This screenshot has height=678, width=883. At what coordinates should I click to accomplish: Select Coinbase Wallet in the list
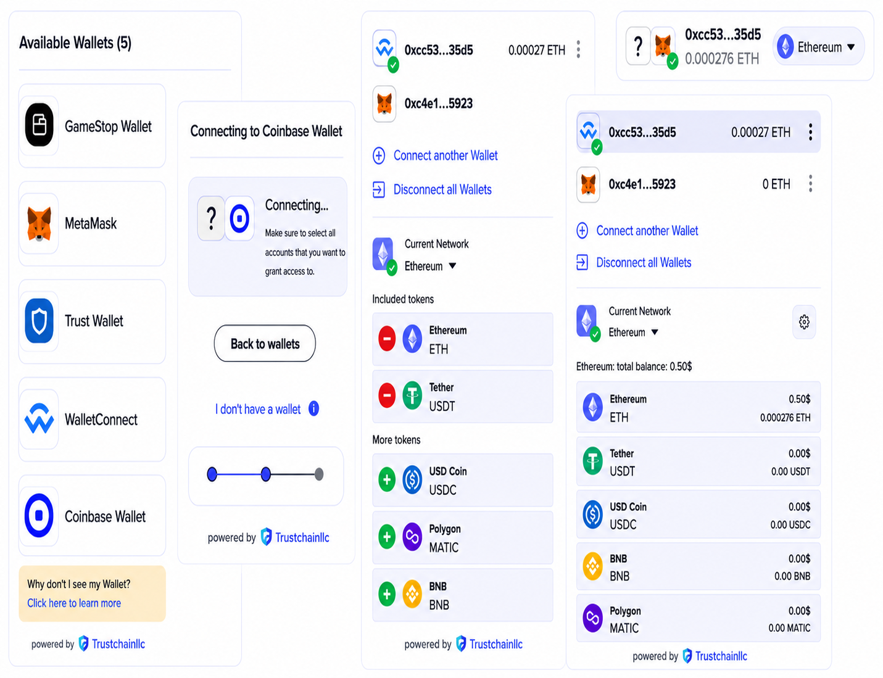pos(92,516)
